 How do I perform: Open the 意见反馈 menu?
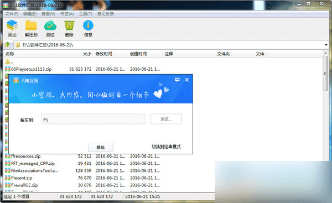point(106,14)
